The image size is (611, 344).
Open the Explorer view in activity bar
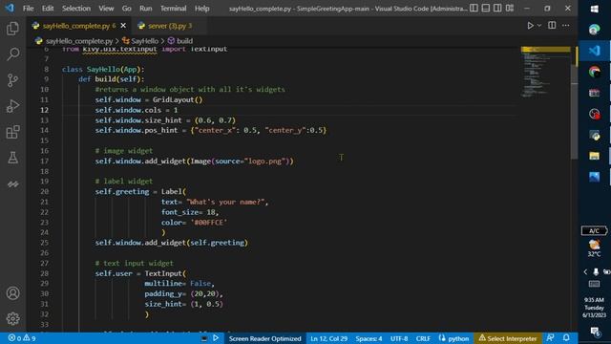click(x=12, y=28)
